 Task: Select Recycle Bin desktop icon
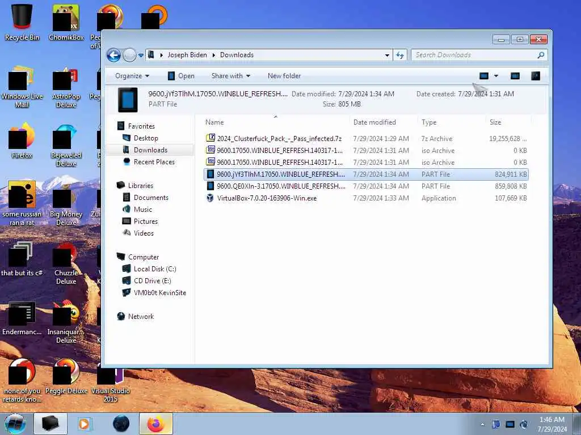(22, 22)
